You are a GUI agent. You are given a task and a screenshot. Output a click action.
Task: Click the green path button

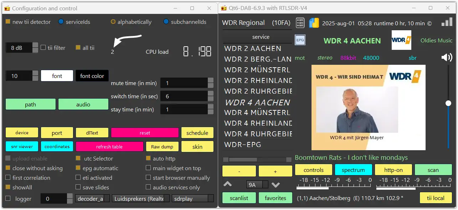[x=31, y=104]
